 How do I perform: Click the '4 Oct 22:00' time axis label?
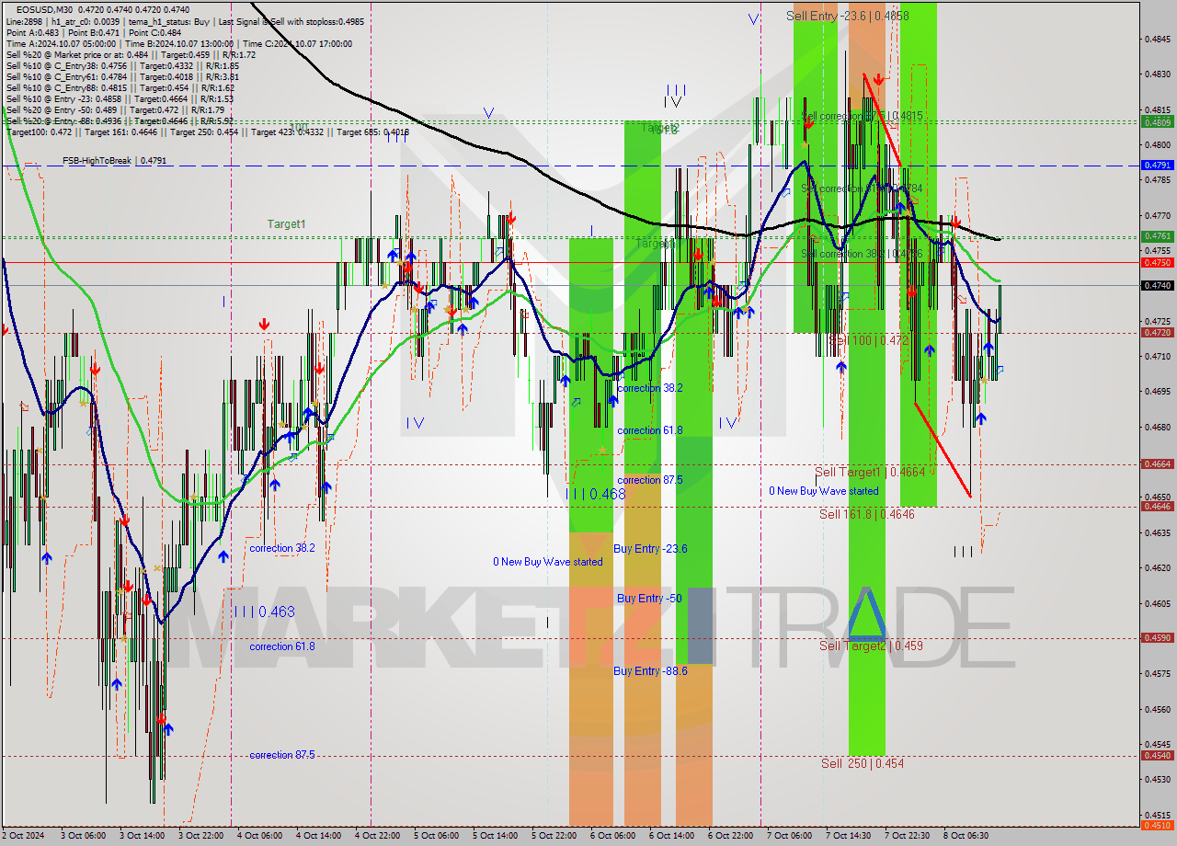(x=376, y=836)
